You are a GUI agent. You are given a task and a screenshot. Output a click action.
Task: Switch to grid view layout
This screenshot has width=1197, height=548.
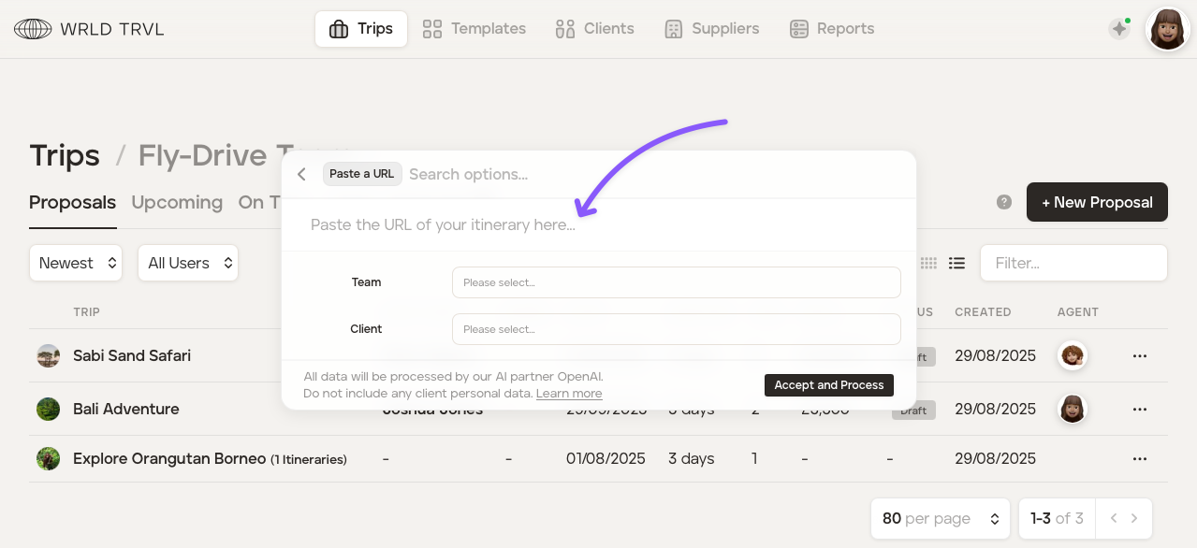tap(928, 264)
